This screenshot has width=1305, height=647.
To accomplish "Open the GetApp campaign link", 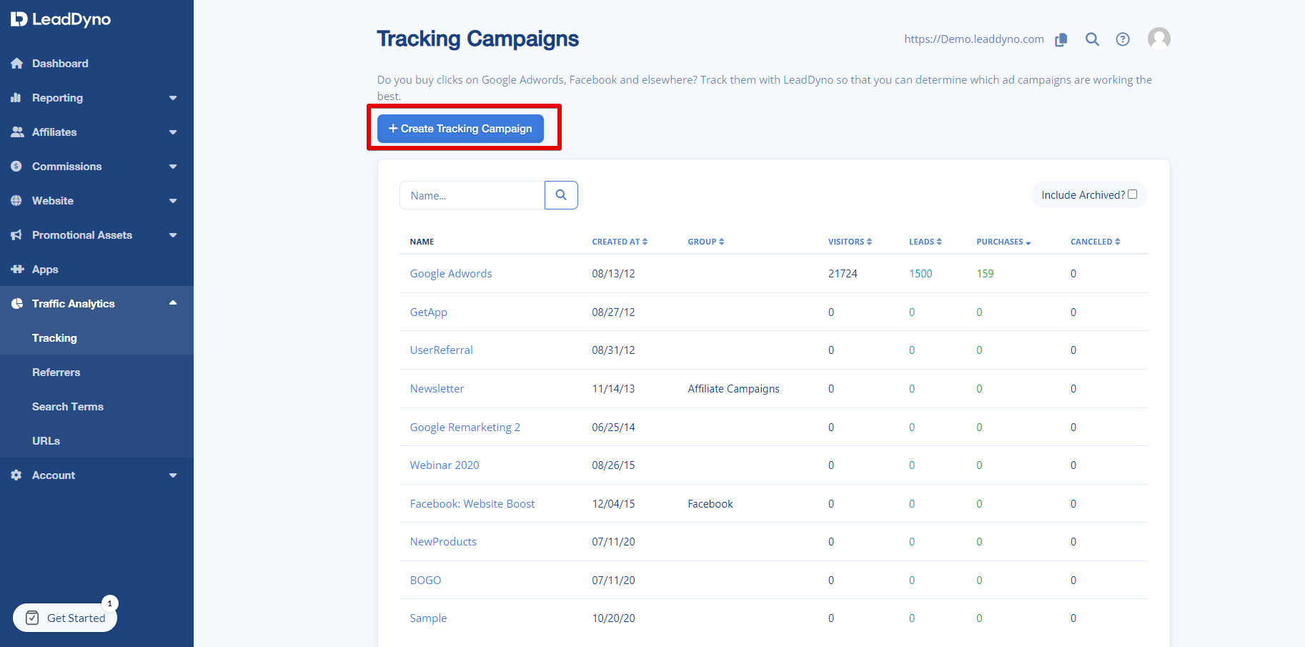I will pyautogui.click(x=428, y=312).
